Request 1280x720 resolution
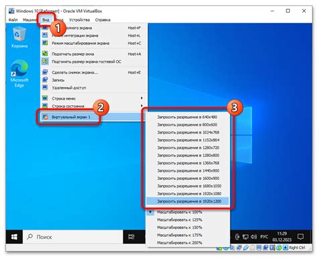The image size is (318, 257). pos(188,148)
